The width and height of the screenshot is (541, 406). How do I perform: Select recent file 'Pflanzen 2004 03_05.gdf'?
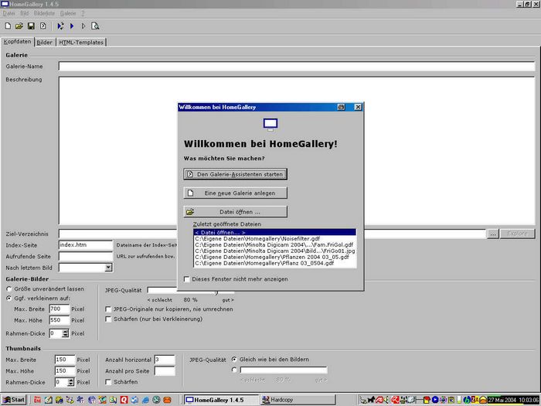point(274,258)
